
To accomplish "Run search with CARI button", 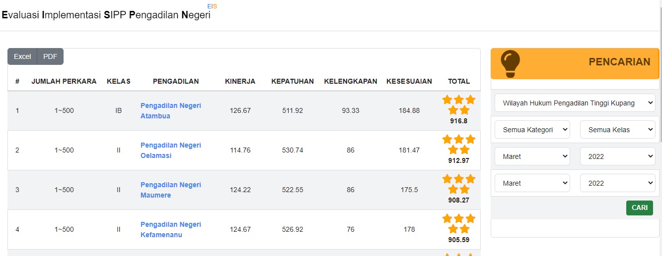I will 640,208.
